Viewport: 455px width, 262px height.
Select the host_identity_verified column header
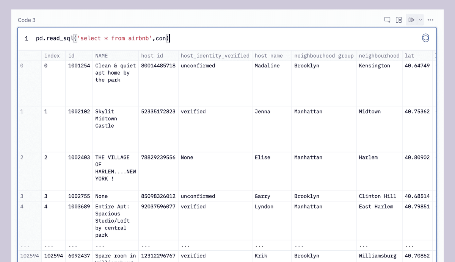click(215, 56)
